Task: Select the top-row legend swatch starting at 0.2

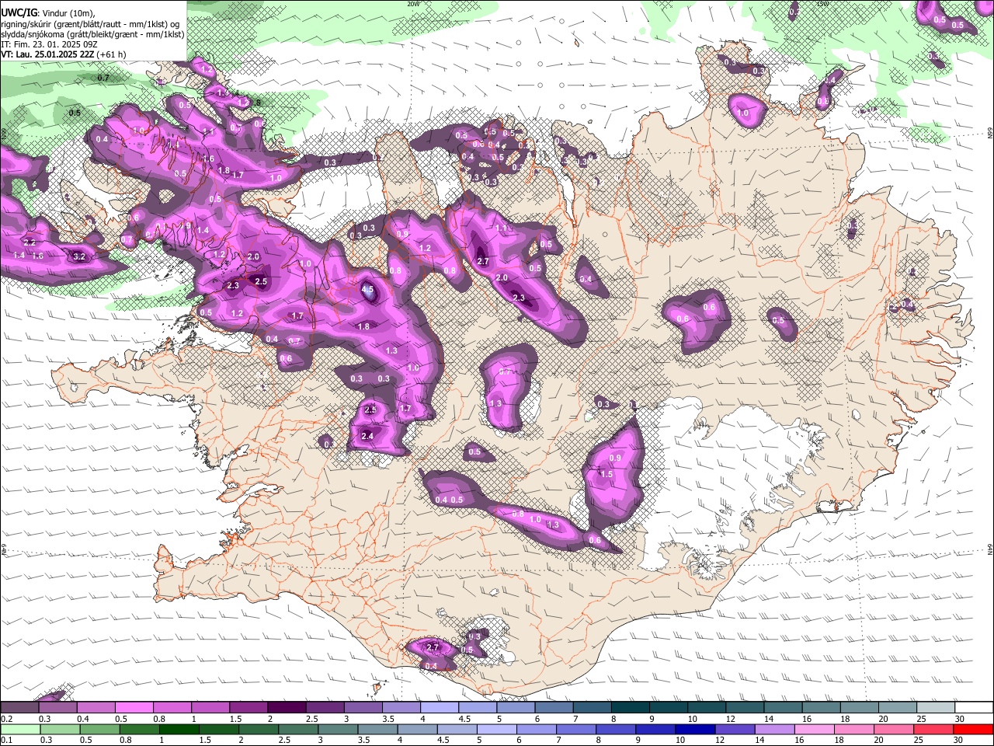Action: (20, 708)
